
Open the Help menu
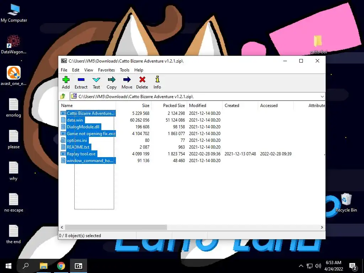coord(139,70)
